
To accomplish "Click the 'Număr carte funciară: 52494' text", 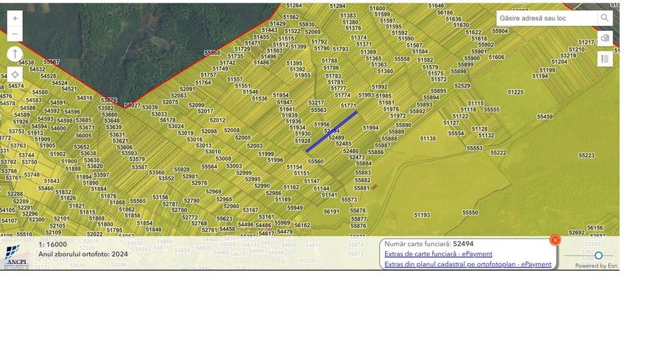I will [429, 243].
